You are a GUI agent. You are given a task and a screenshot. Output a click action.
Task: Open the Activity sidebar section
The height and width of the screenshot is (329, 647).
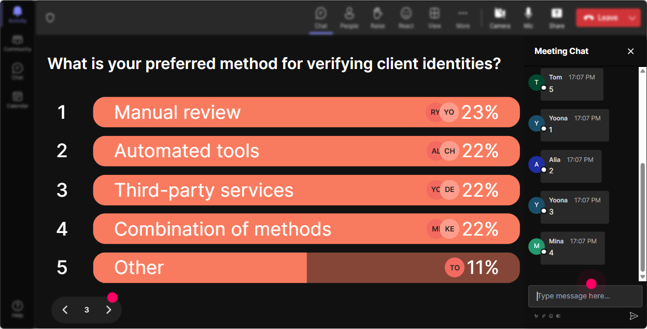[18, 15]
